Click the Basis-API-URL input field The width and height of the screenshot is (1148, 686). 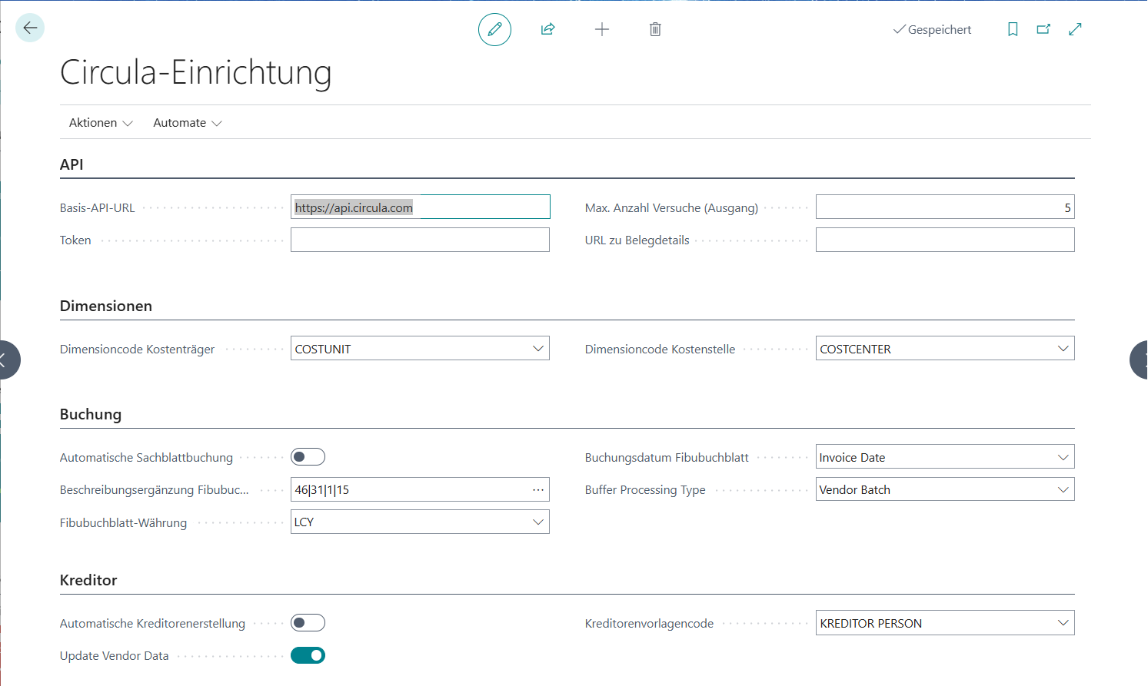[x=420, y=207]
